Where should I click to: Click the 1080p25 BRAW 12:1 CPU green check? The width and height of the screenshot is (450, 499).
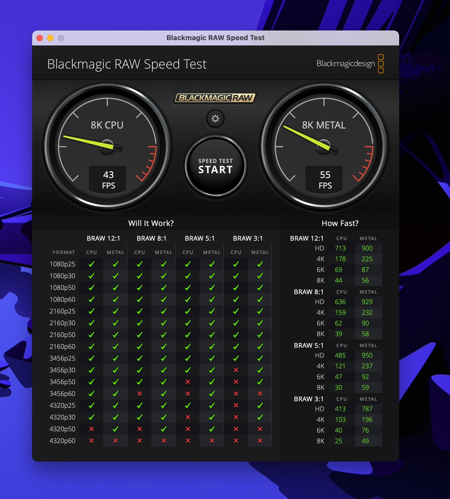[91, 264]
